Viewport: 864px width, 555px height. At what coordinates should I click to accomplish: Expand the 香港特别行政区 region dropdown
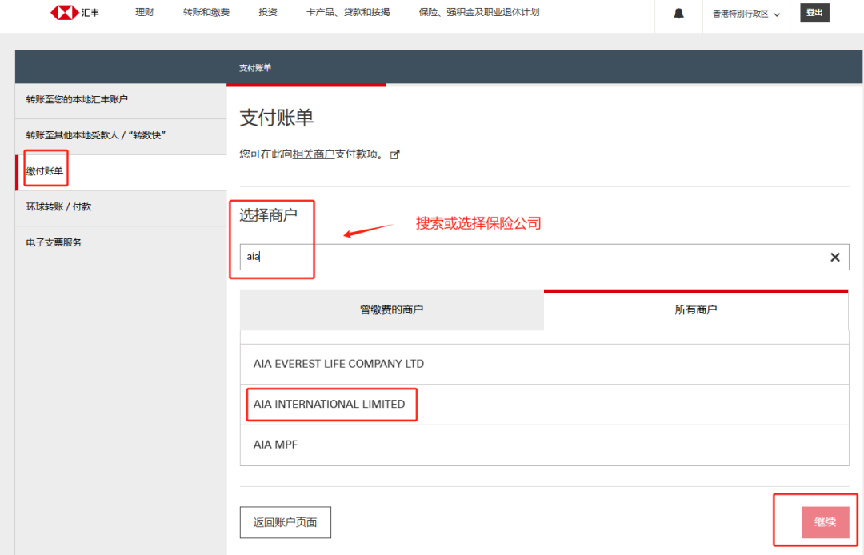(x=746, y=14)
